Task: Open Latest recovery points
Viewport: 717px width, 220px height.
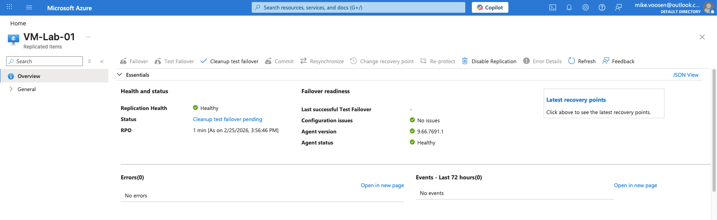Action: click(x=576, y=100)
